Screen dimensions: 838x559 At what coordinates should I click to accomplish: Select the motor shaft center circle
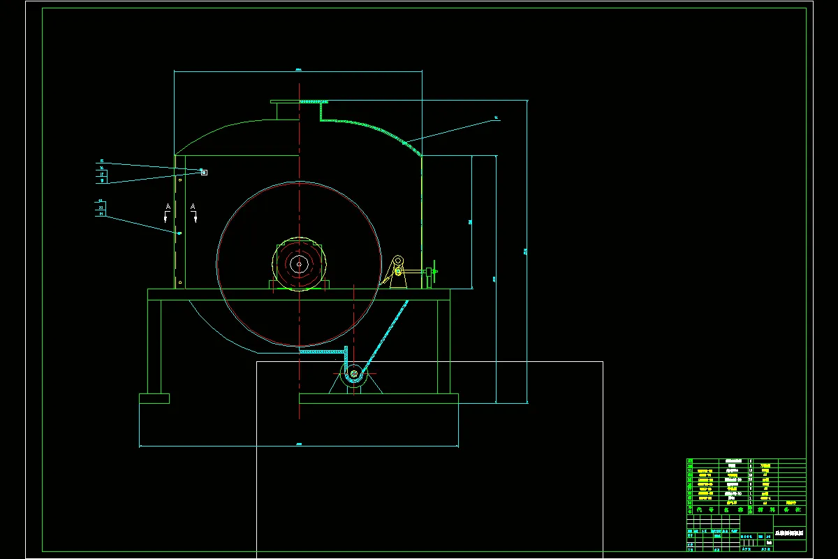click(299, 263)
